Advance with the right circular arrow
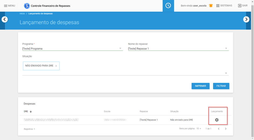Screen dimensions: 254x140 tap(246, 20)
